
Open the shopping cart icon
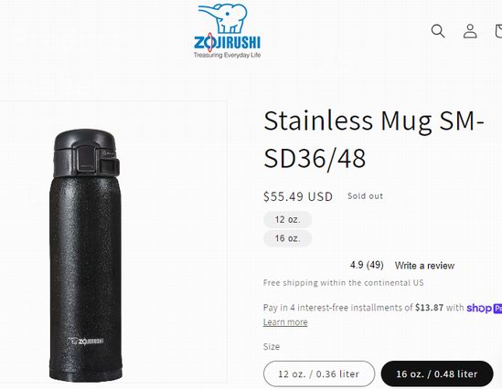point(497,31)
